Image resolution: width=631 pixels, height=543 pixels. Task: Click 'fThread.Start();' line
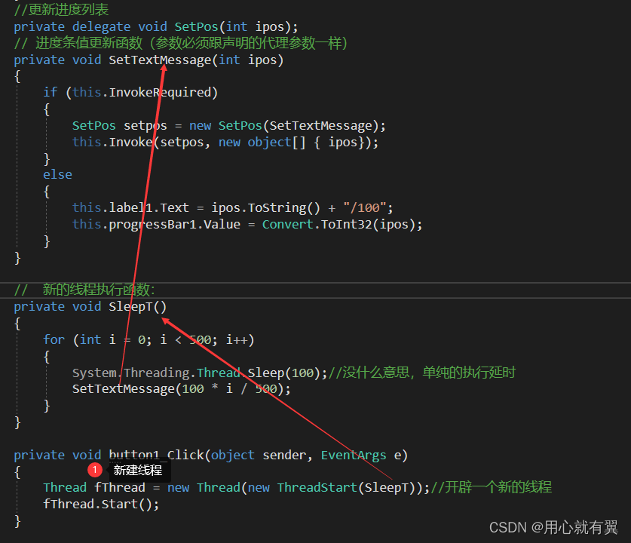101,505
